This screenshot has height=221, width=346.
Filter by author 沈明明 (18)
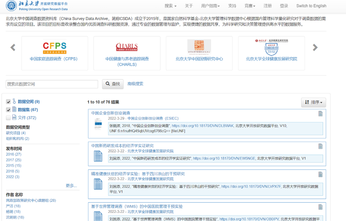(x=15, y=217)
